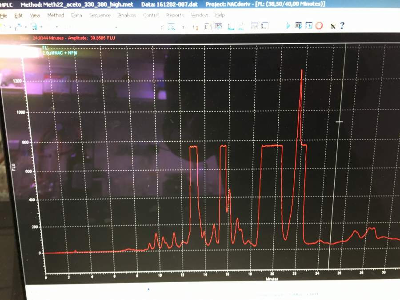Screen dimensions: 400x300
Task: Click the blue Single Run play icon
Action: (288, 26)
